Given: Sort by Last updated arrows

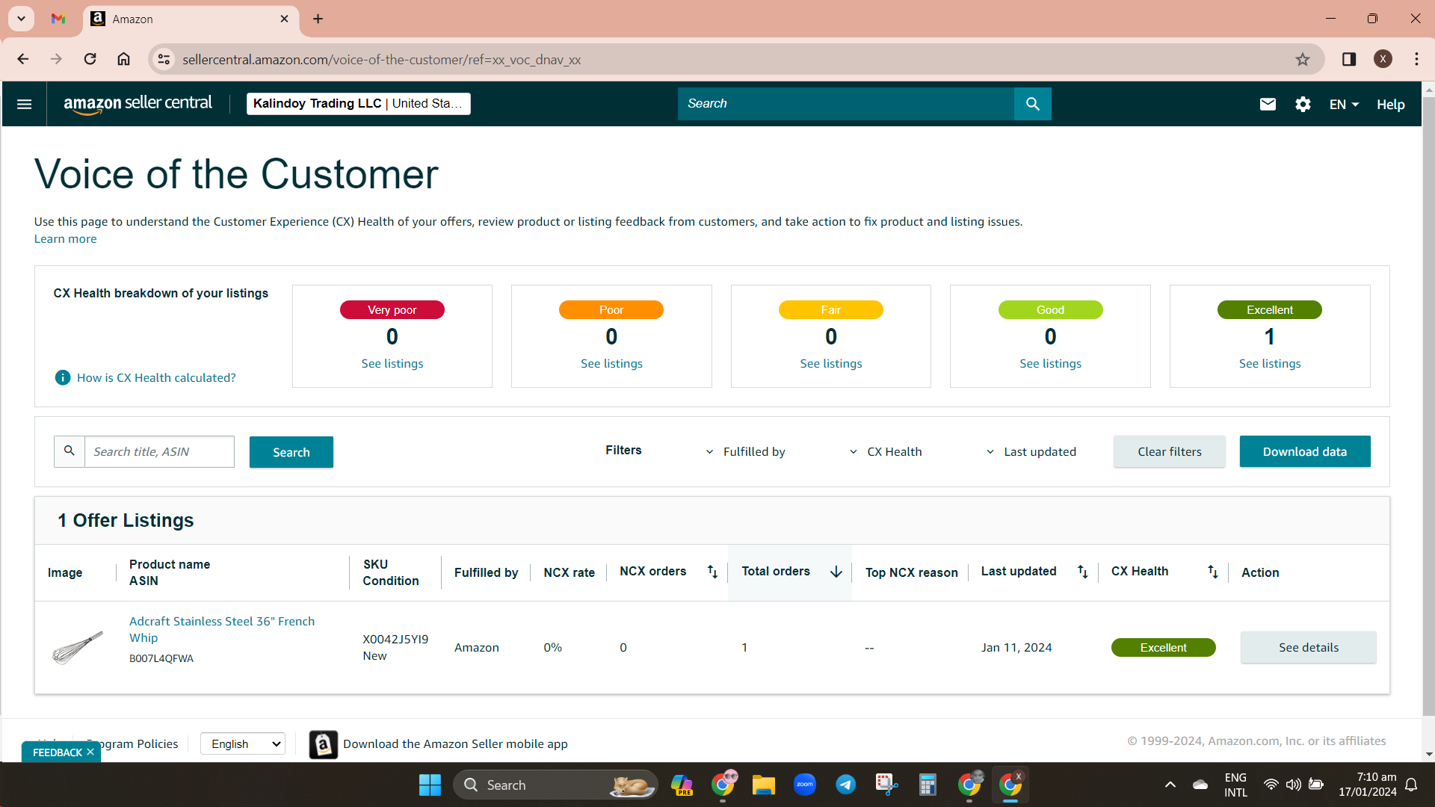Looking at the screenshot, I should [x=1082, y=572].
